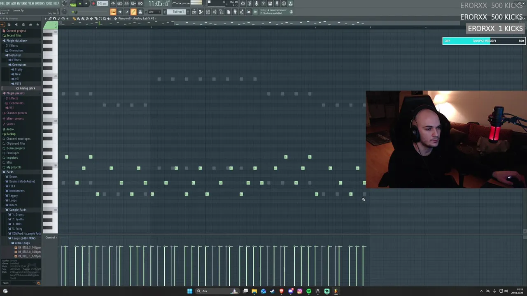Screen dimensions: 527x296
Task: Open the Scores browser item
Action: [x=10, y=124]
